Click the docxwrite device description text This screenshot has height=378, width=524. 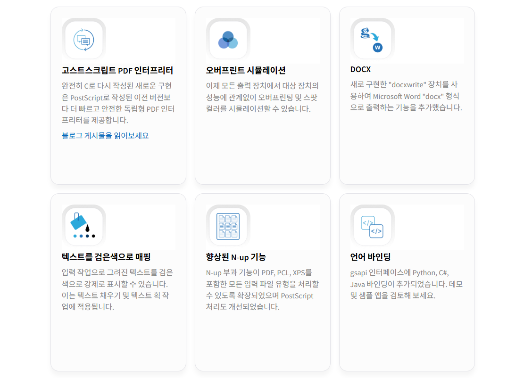coord(406,96)
